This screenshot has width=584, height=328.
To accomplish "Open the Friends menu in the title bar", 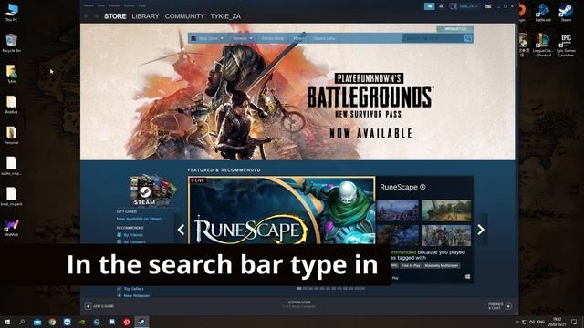I will [x=114, y=5].
